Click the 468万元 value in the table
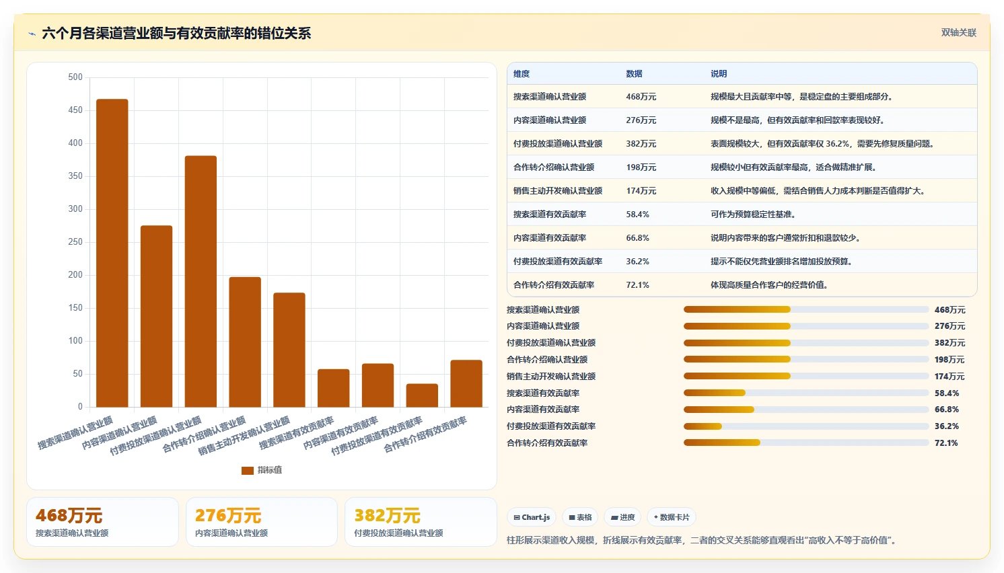Viewport: 1004px width, 573px height. click(641, 97)
